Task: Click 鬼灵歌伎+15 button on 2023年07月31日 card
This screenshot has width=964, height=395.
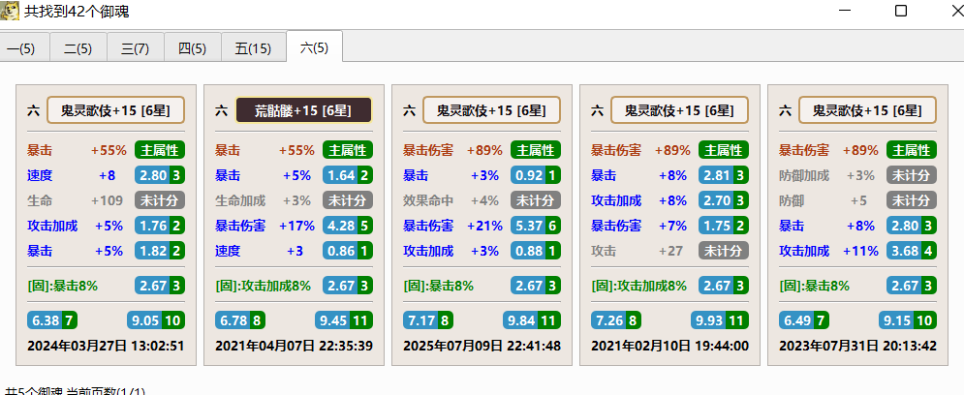Action: coord(867,110)
